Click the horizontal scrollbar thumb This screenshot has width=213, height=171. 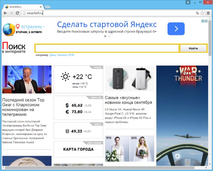click(x=100, y=168)
